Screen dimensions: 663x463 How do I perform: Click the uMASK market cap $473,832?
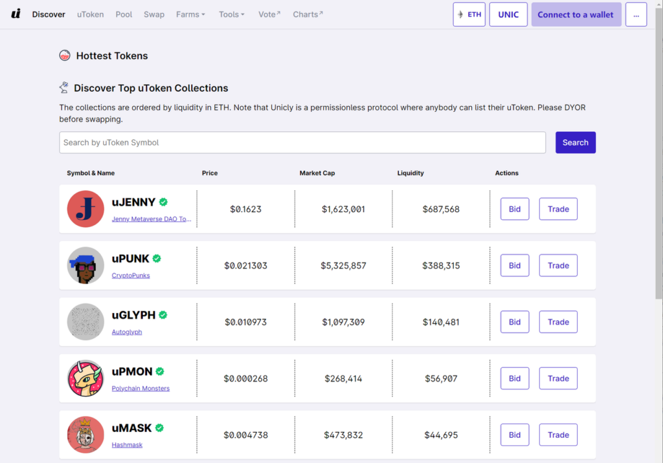343,435
